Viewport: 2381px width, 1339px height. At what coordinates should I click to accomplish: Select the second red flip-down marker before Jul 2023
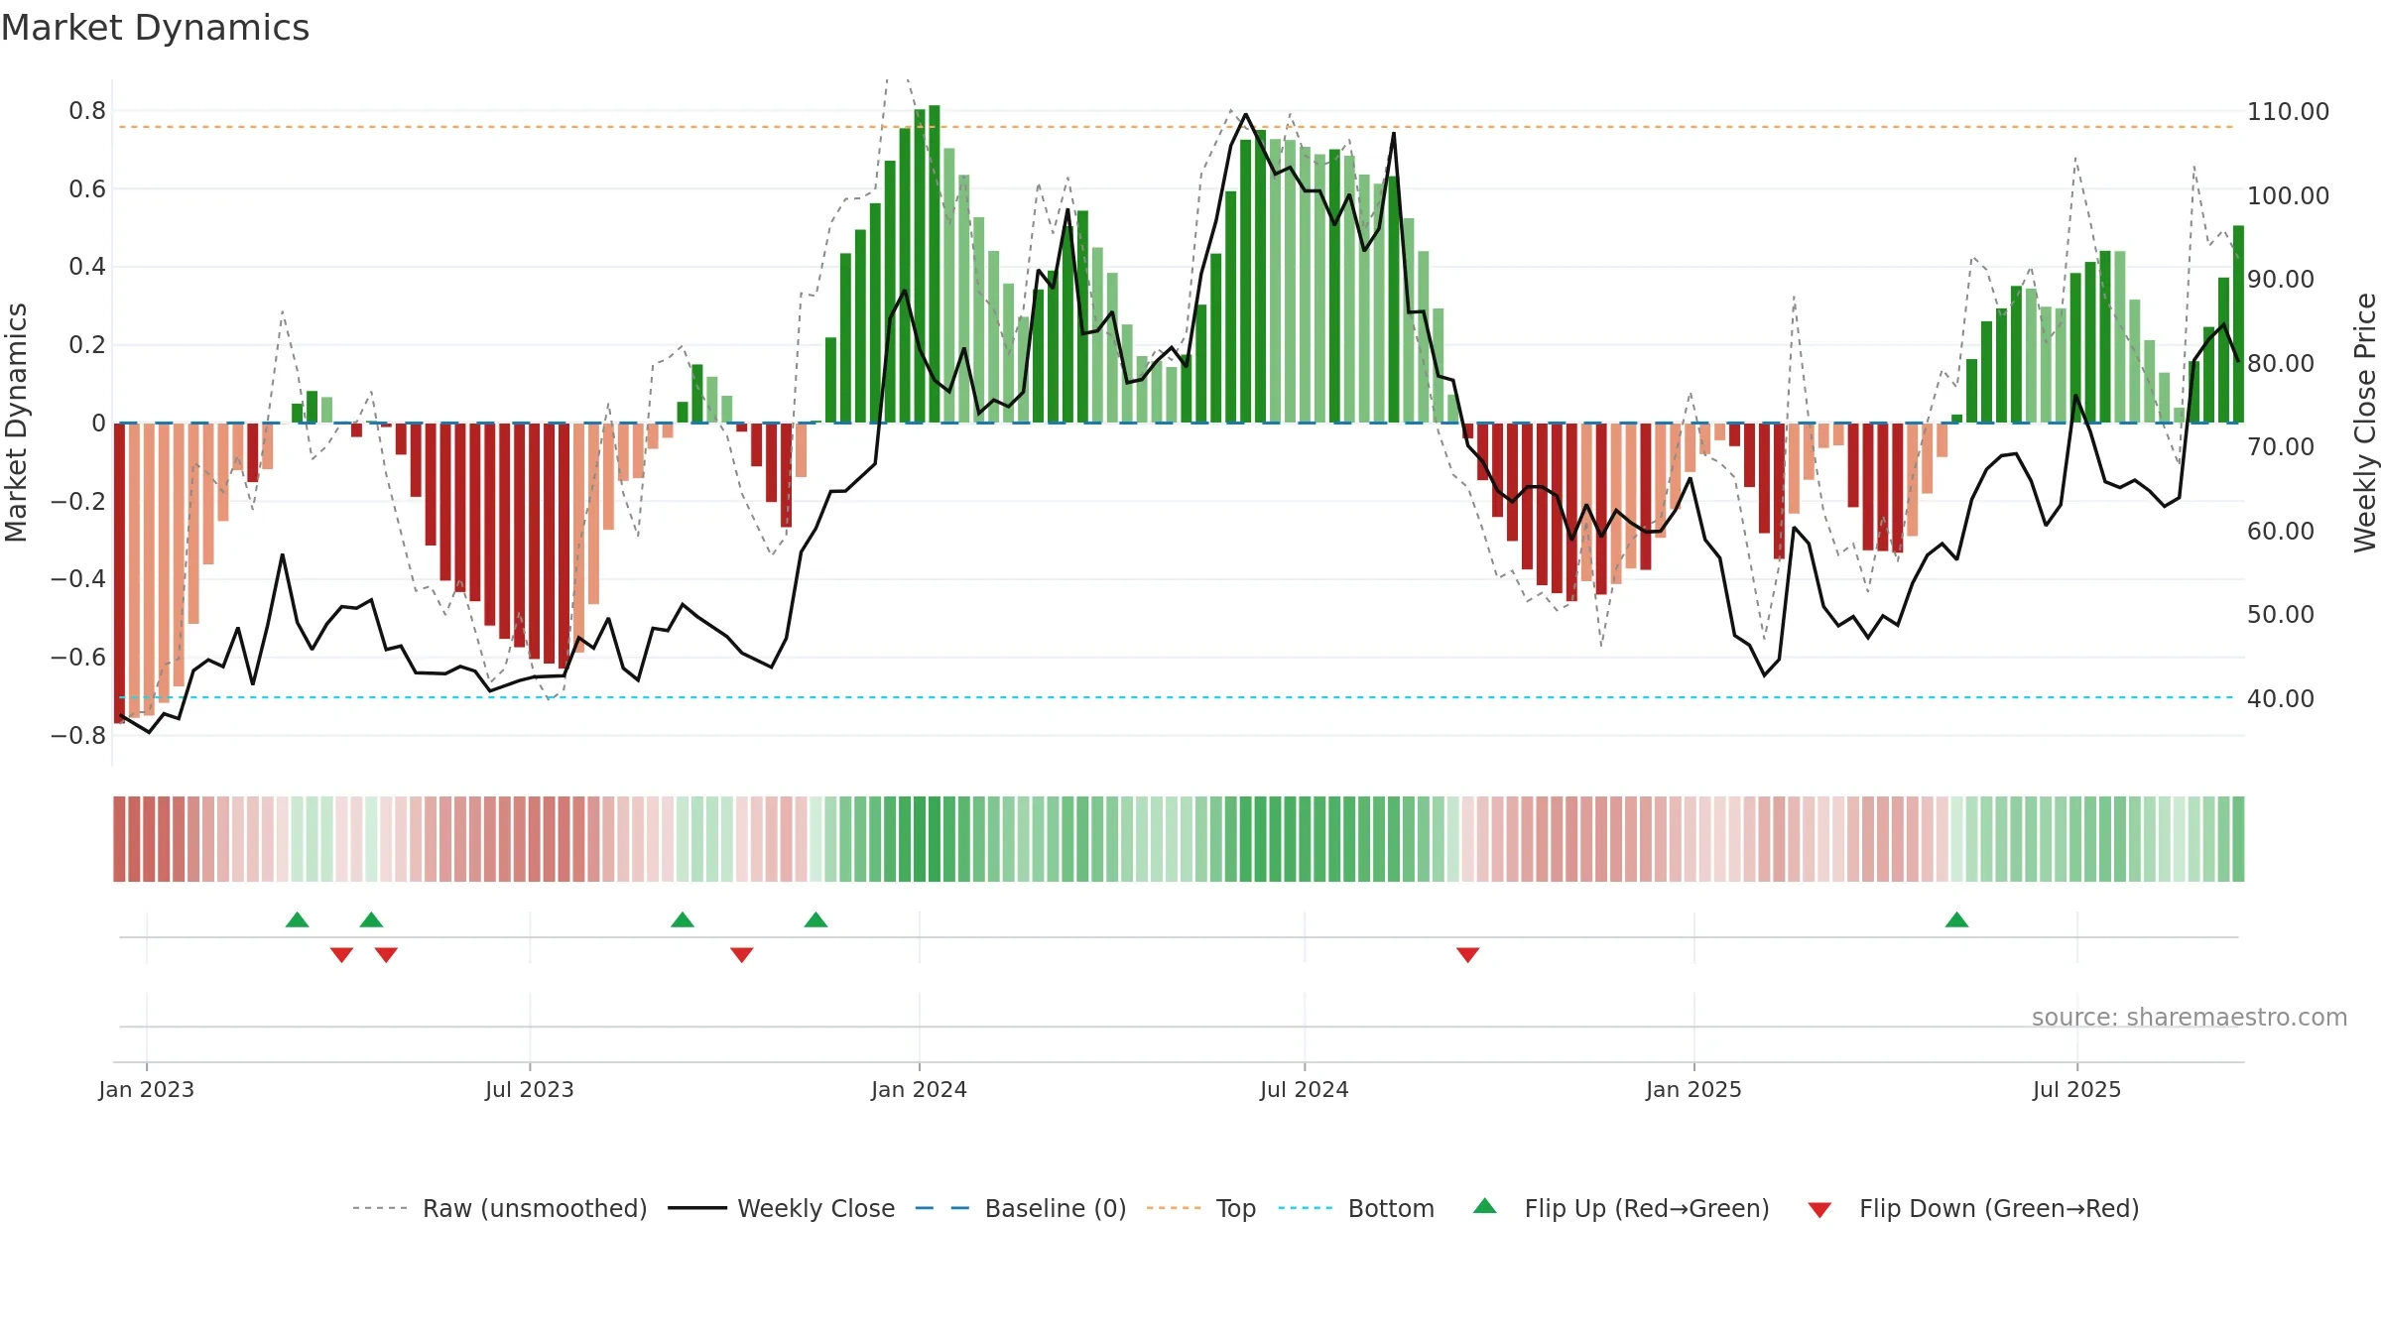pos(386,955)
